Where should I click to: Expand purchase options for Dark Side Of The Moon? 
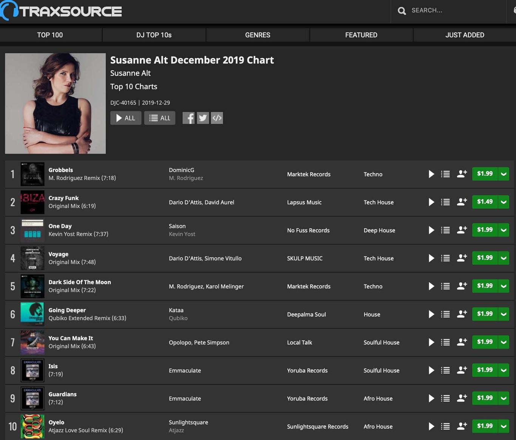(x=504, y=286)
